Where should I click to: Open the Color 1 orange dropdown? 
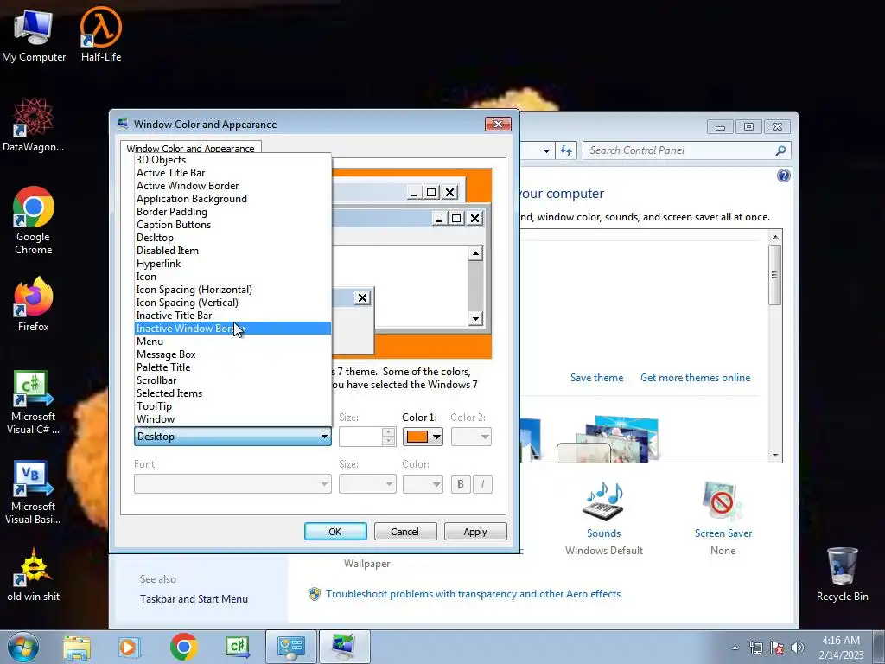pyautogui.click(x=423, y=437)
